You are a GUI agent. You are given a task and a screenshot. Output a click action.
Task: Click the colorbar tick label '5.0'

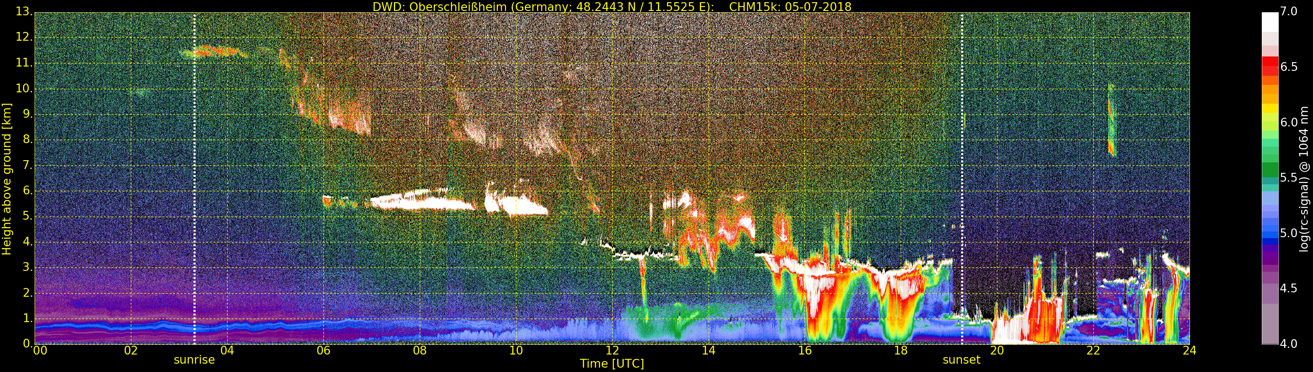click(x=1288, y=233)
